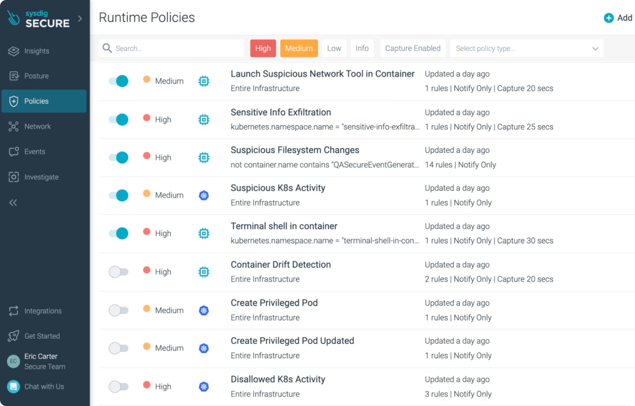Screen dimensions: 635x406
Task: Disable Launch Suspicious Network Tool policy
Action: [x=118, y=81]
